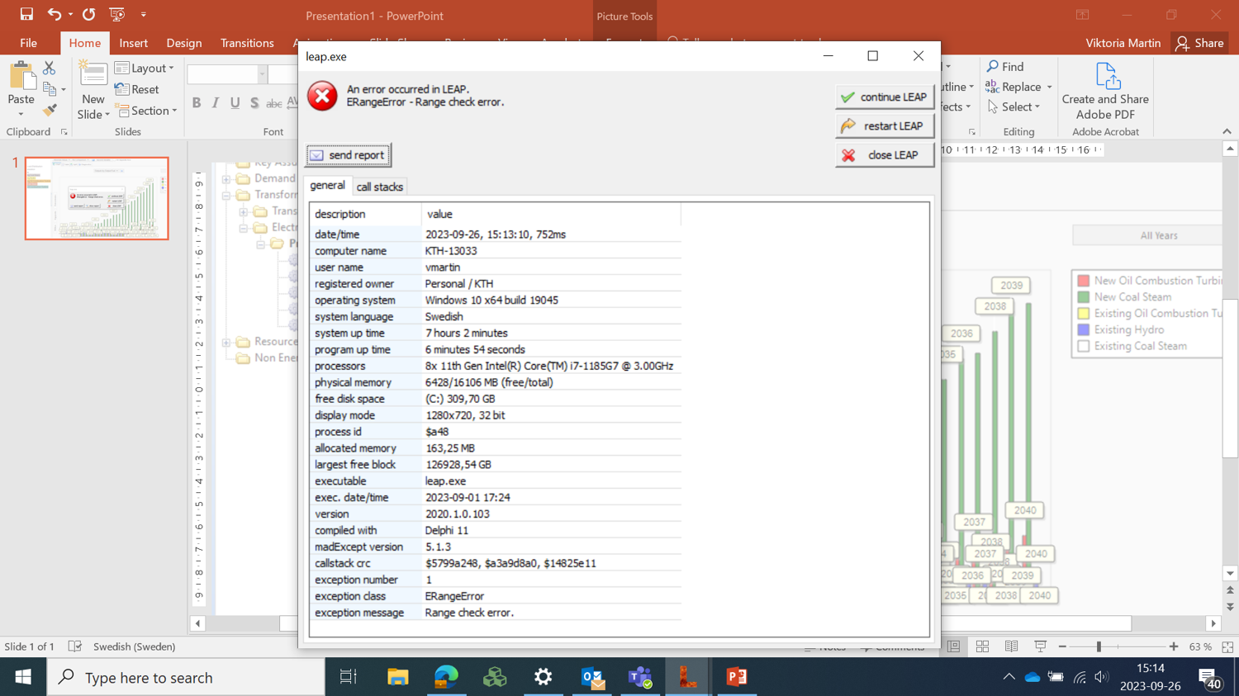Switch to LEAP application on taskbar
This screenshot has width=1239, height=696.
(687, 677)
